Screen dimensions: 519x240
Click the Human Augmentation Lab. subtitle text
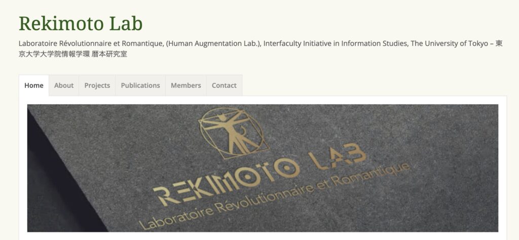coord(214,43)
